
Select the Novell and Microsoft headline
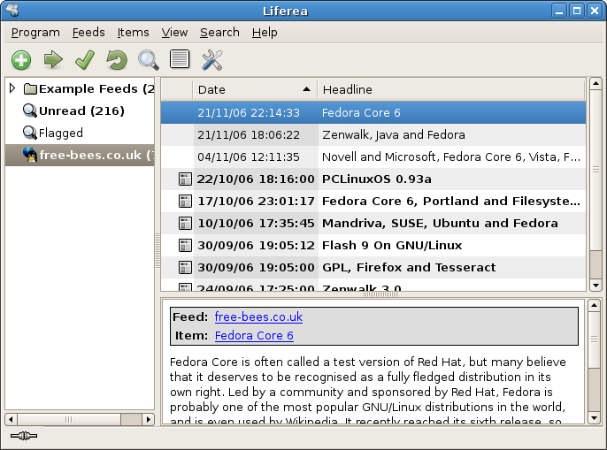pos(451,156)
